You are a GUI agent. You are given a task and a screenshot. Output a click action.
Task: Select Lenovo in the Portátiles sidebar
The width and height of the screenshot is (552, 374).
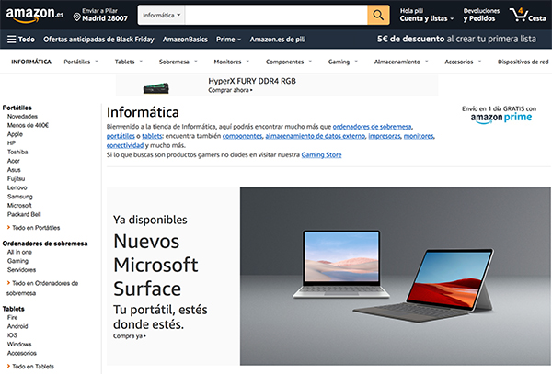tap(17, 187)
